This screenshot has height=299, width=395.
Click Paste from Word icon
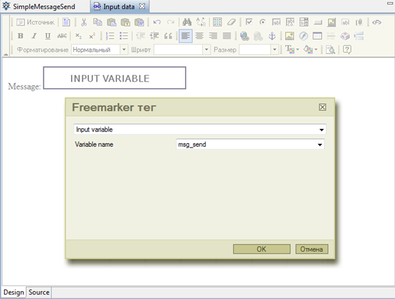[x=139, y=22]
